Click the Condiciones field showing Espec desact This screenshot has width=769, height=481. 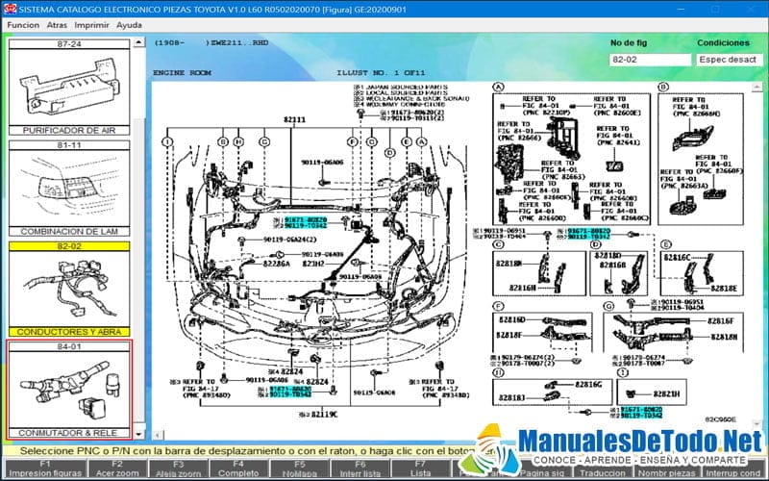pos(729,60)
